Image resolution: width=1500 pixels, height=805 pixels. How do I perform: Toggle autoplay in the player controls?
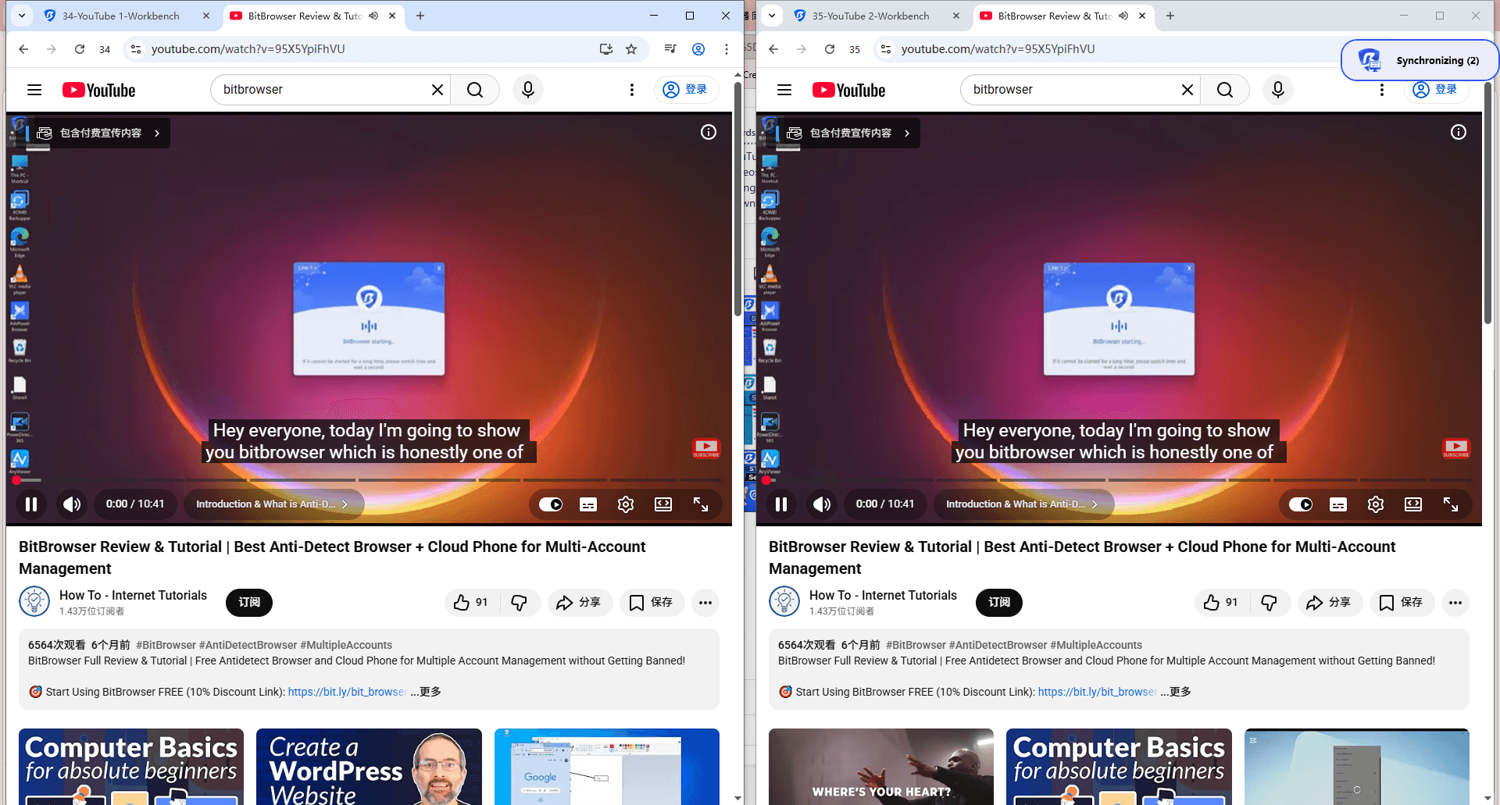click(550, 504)
